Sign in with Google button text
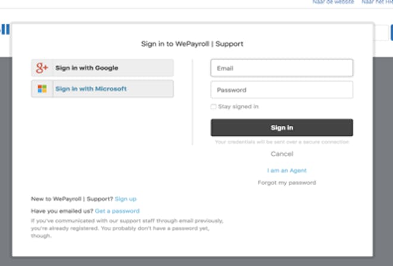 [x=86, y=68]
